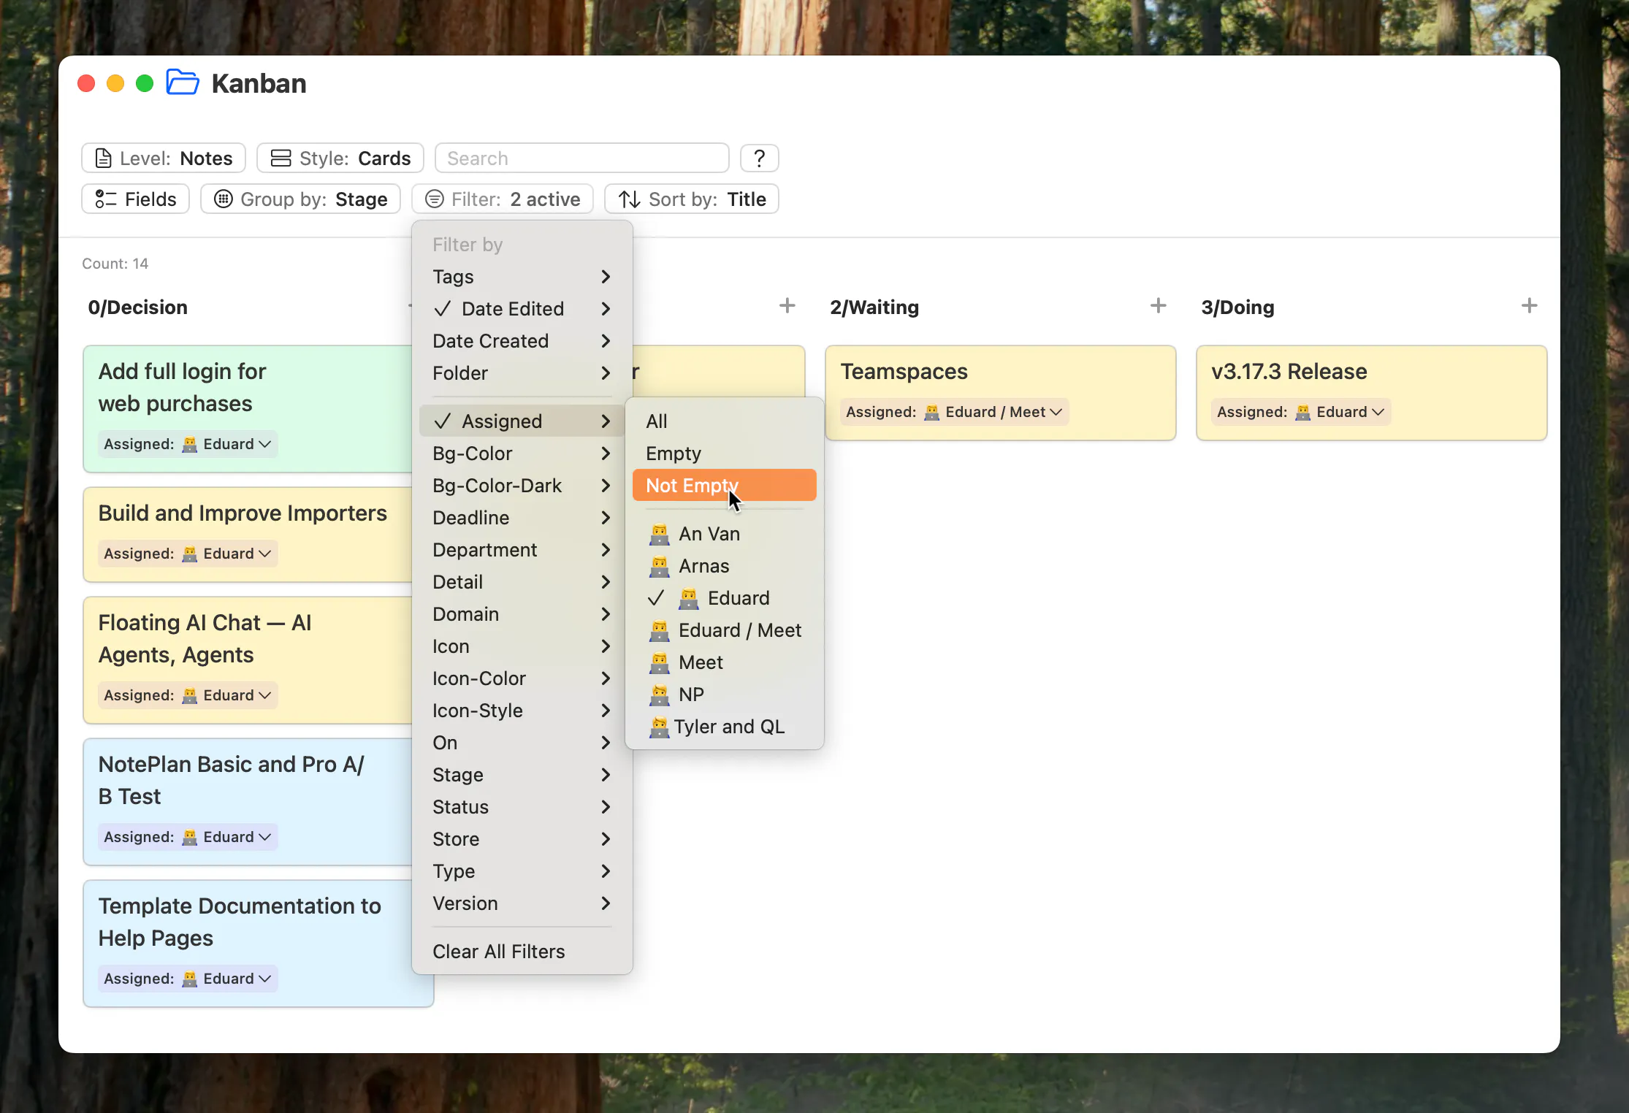Image resolution: width=1629 pixels, height=1113 pixels.
Task: Expand the Assigned dropdown on v3.17.3 Release
Action: (1301, 412)
